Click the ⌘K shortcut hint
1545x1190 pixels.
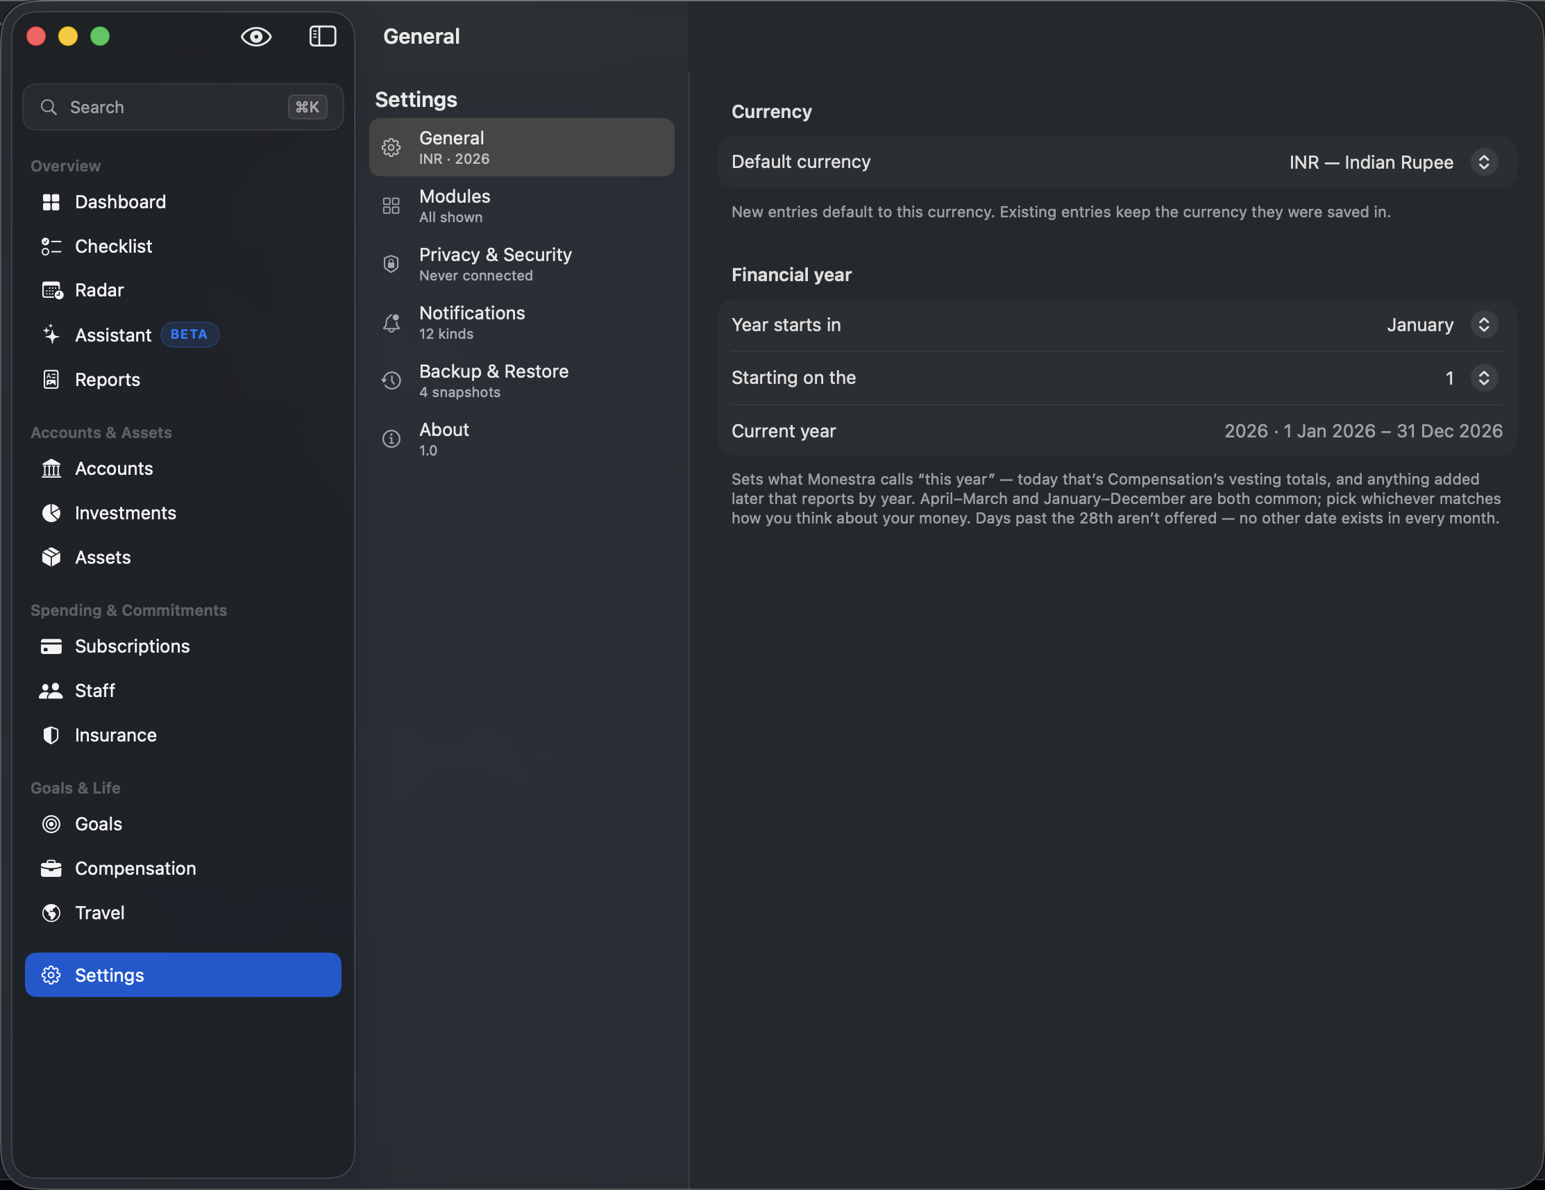307,108
